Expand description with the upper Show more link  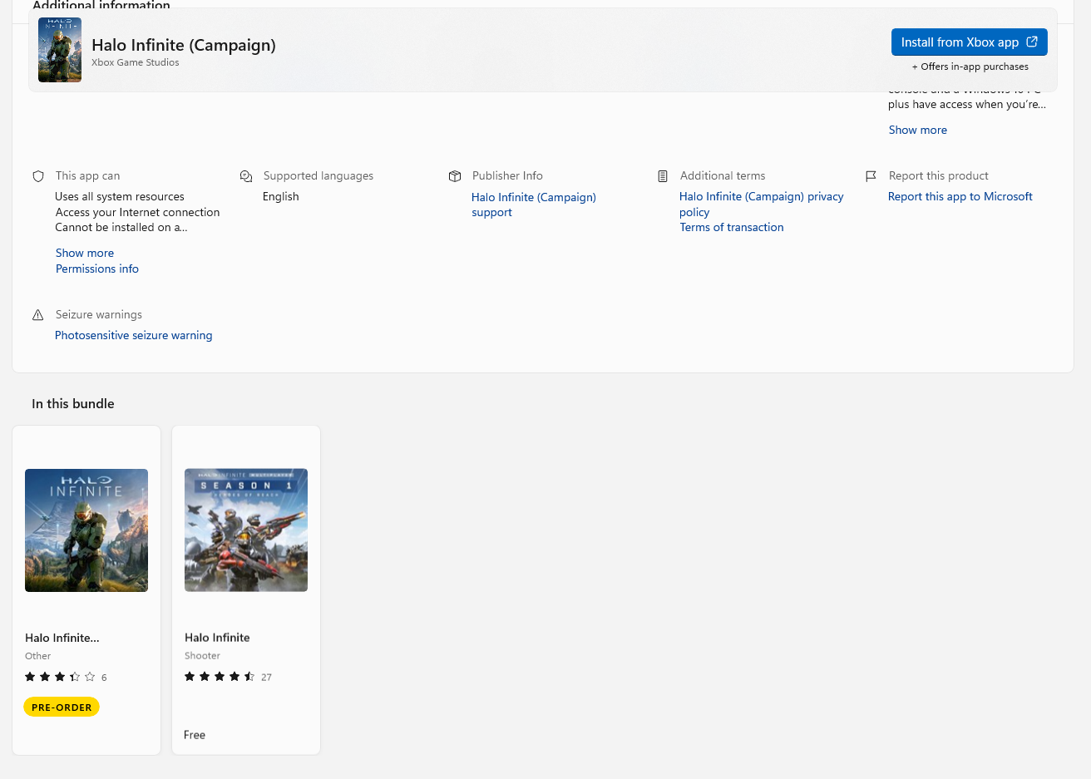coord(918,130)
